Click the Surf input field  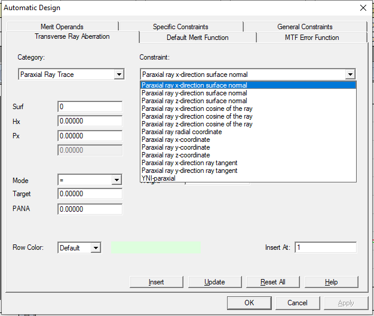pyautogui.click(x=90, y=107)
